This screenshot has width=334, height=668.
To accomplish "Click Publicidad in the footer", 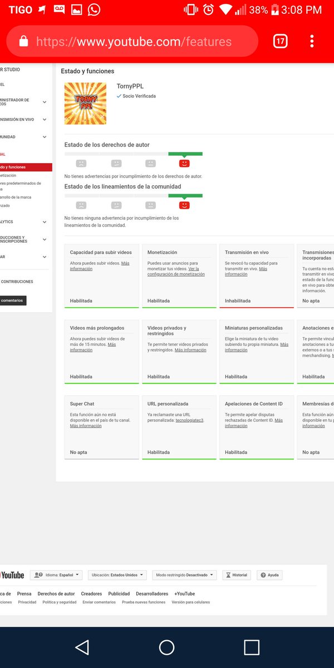I will (x=119, y=594).
